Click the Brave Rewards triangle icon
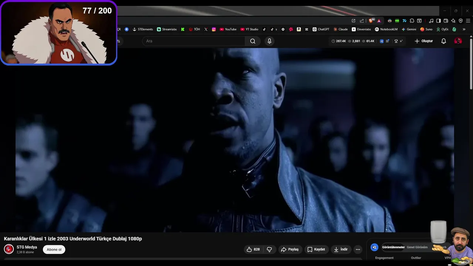The height and width of the screenshot is (266, 473). coord(379,21)
